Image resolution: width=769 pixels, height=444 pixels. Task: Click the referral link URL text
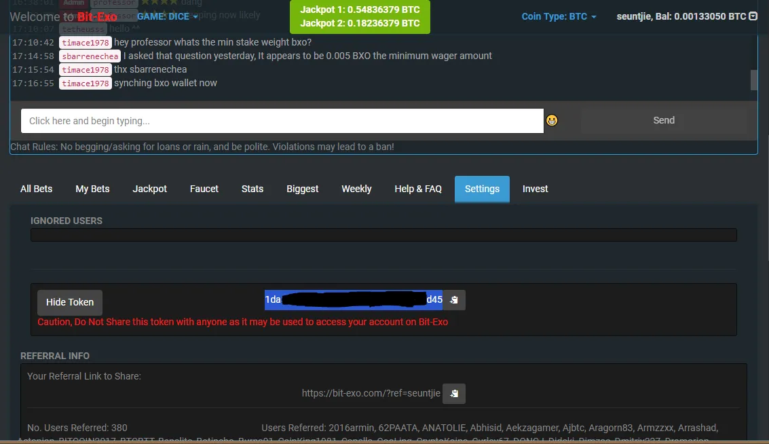click(x=371, y=394)
